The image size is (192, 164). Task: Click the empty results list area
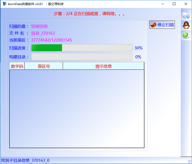point(77,109)
